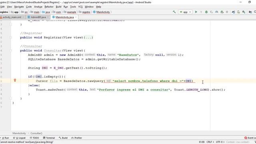This screenshot has height=144, width=256.
Task: Click the //Registrar comment line
Action: [31, 33]
